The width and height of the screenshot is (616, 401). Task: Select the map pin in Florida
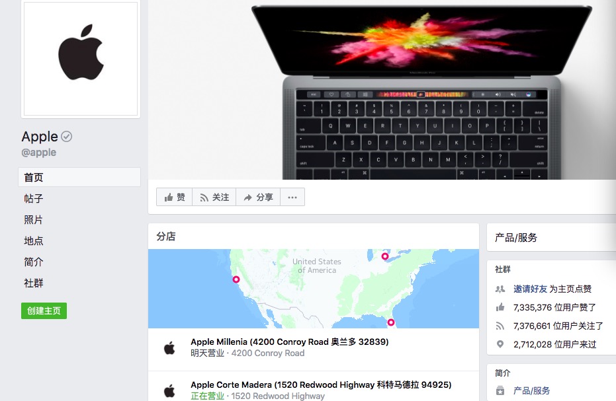[x=391, y=322]
